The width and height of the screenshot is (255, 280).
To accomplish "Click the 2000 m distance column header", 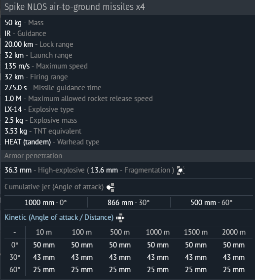I will tap(234, 232).
